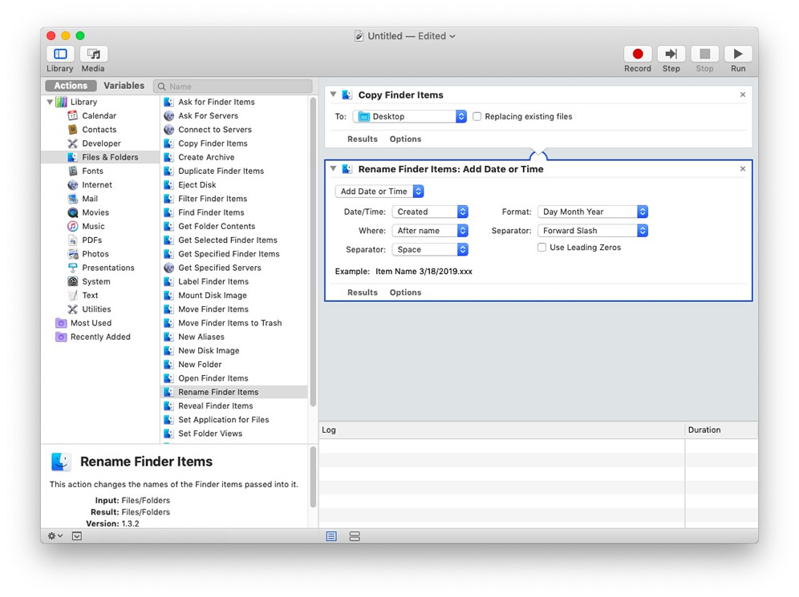Open the Separator Space dropdown
The height and width of the screenshot is (597, 799).
point(429,249)
